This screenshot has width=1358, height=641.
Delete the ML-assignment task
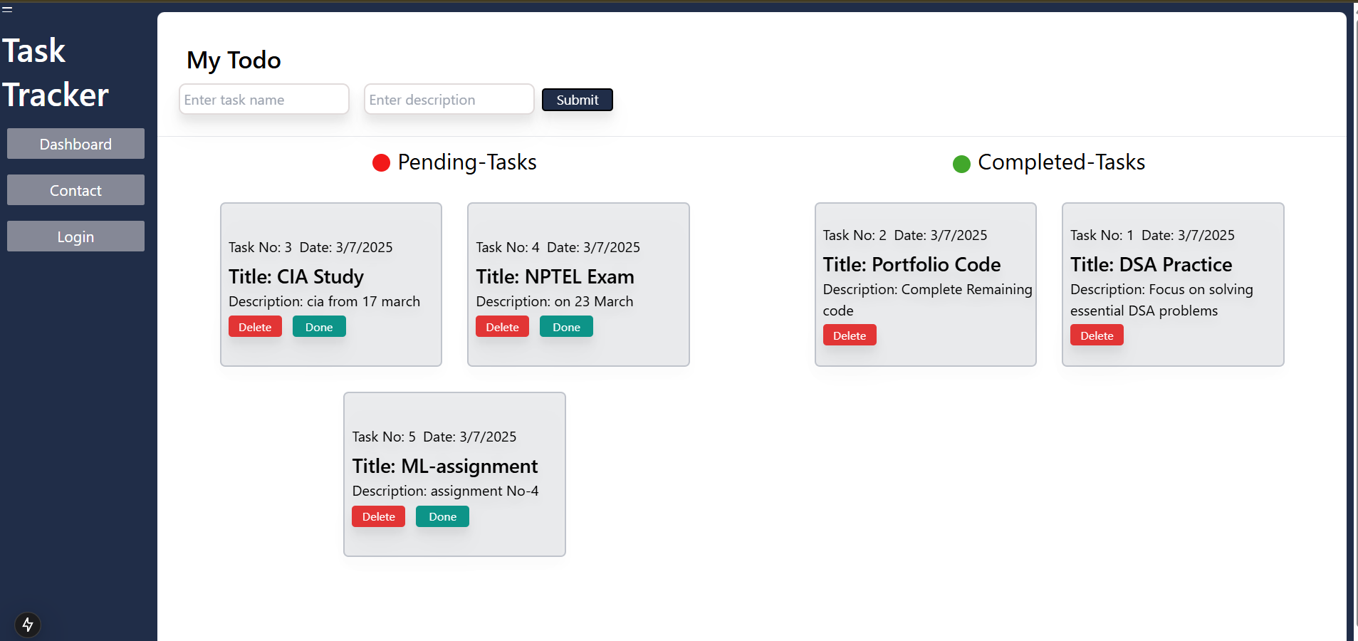(378, 516)
